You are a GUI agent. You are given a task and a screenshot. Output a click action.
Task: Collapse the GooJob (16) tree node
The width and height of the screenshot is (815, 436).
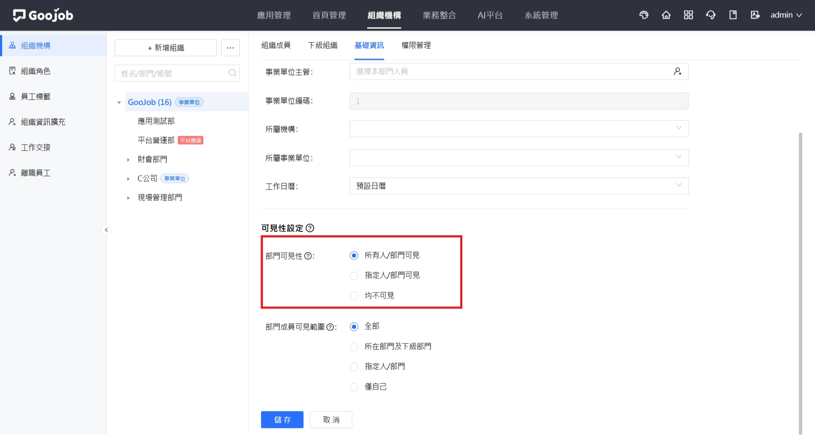[x=119, y=103]
